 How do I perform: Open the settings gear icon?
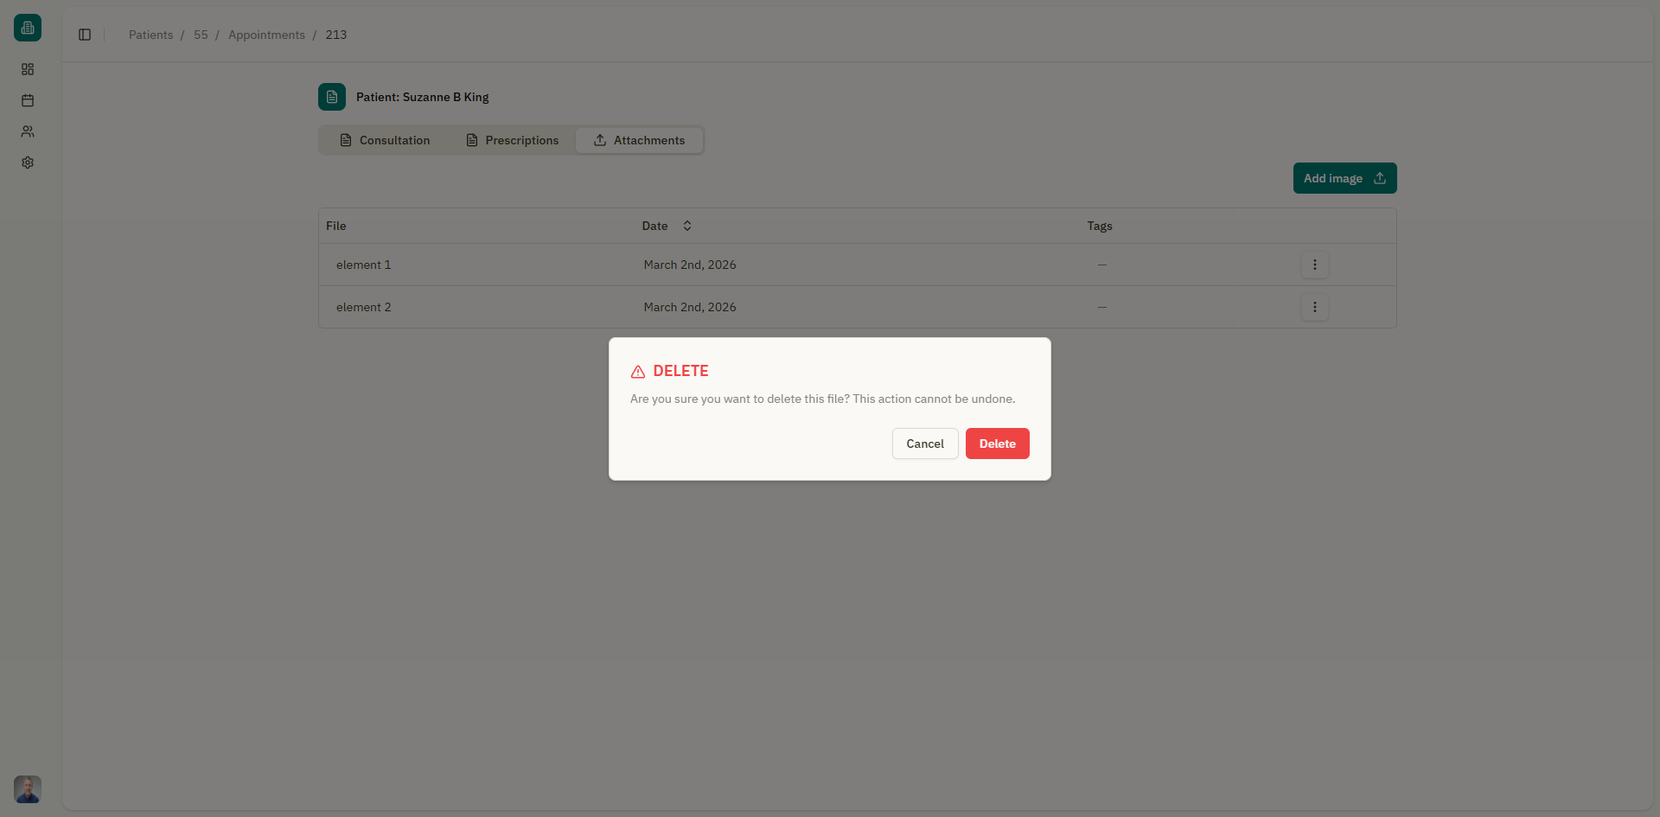pos(28,163)
